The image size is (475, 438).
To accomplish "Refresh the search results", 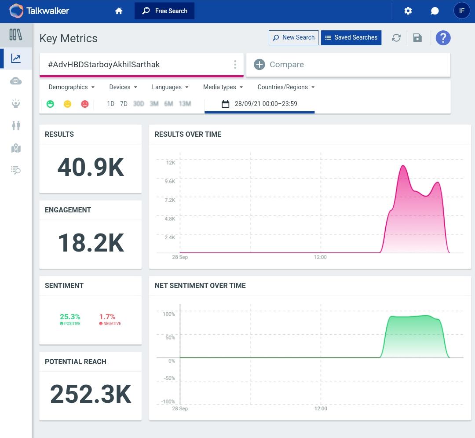I will 396,38.
